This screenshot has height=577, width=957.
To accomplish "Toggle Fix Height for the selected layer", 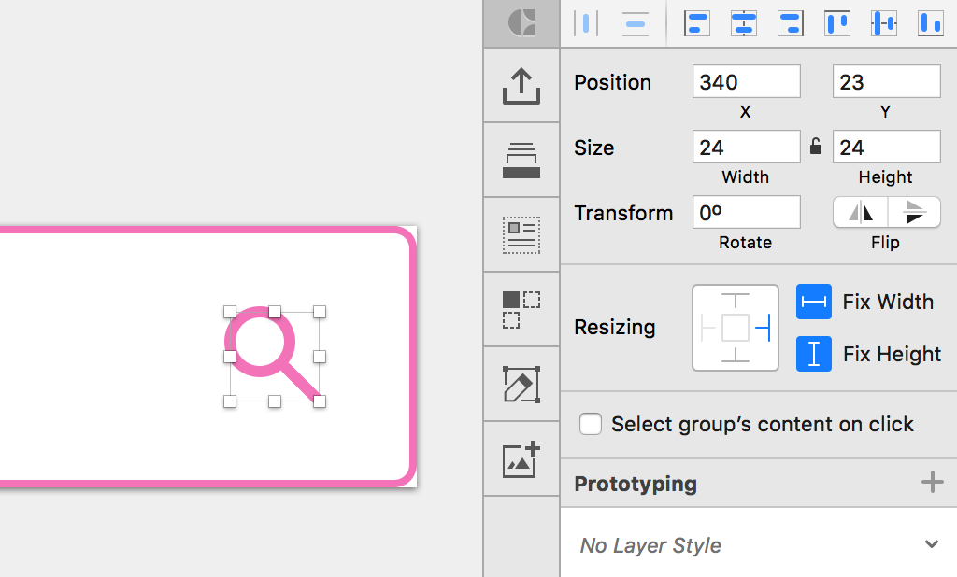I will pos(814,354).
